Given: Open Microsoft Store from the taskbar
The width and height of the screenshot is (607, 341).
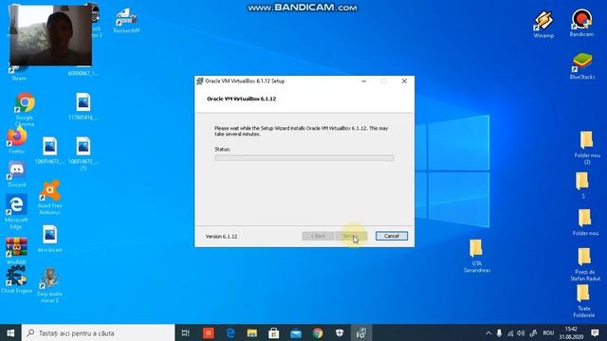Looking at the screenshot, I should (274, 332).
